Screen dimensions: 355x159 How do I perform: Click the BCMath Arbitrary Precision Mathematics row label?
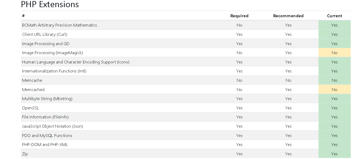pyautogui.click(x=59, y=25)
